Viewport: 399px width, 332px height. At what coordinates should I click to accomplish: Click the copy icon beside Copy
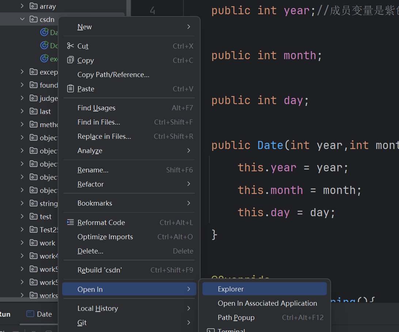point(70,60)
